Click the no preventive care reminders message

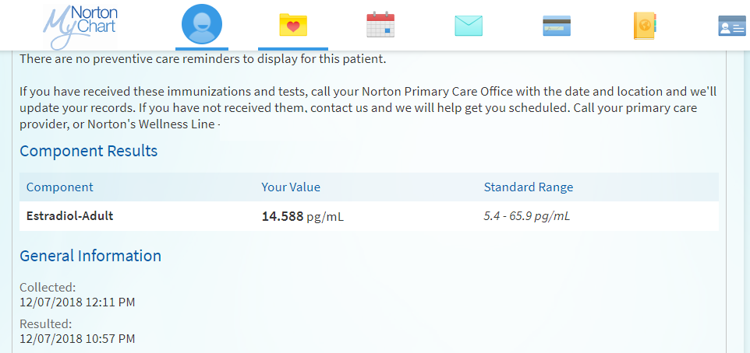(x=203, y=59)
